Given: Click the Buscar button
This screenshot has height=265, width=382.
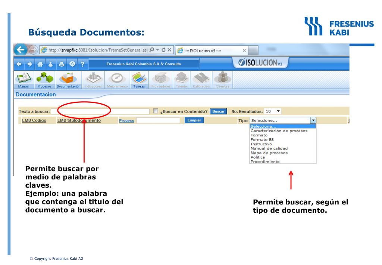Looking at the screenshot, I should click(218, 111).
